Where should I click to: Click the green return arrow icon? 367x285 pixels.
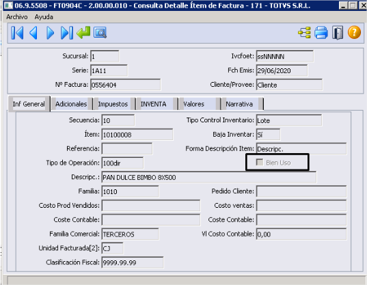tap(83, 33)
